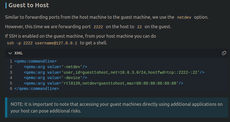Click the NOTE callout about additional risks
This screenshot has height=122, width=230.
(x=117, y=107)
